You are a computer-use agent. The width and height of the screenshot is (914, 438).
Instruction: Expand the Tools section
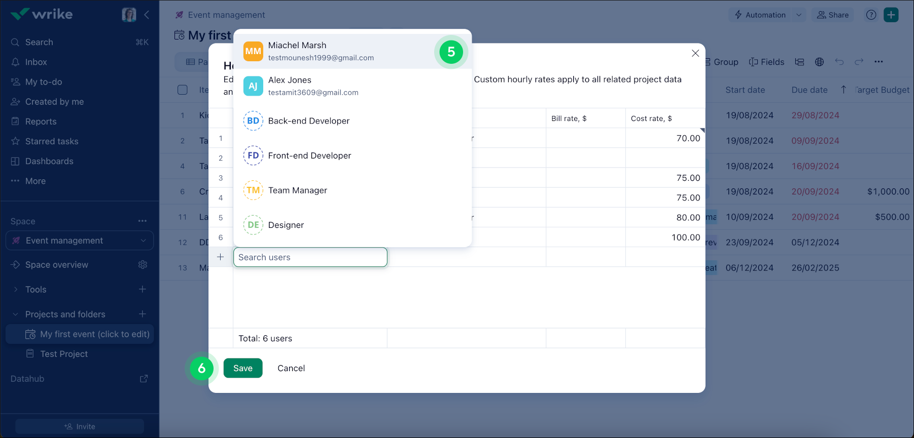coord(16,290)
